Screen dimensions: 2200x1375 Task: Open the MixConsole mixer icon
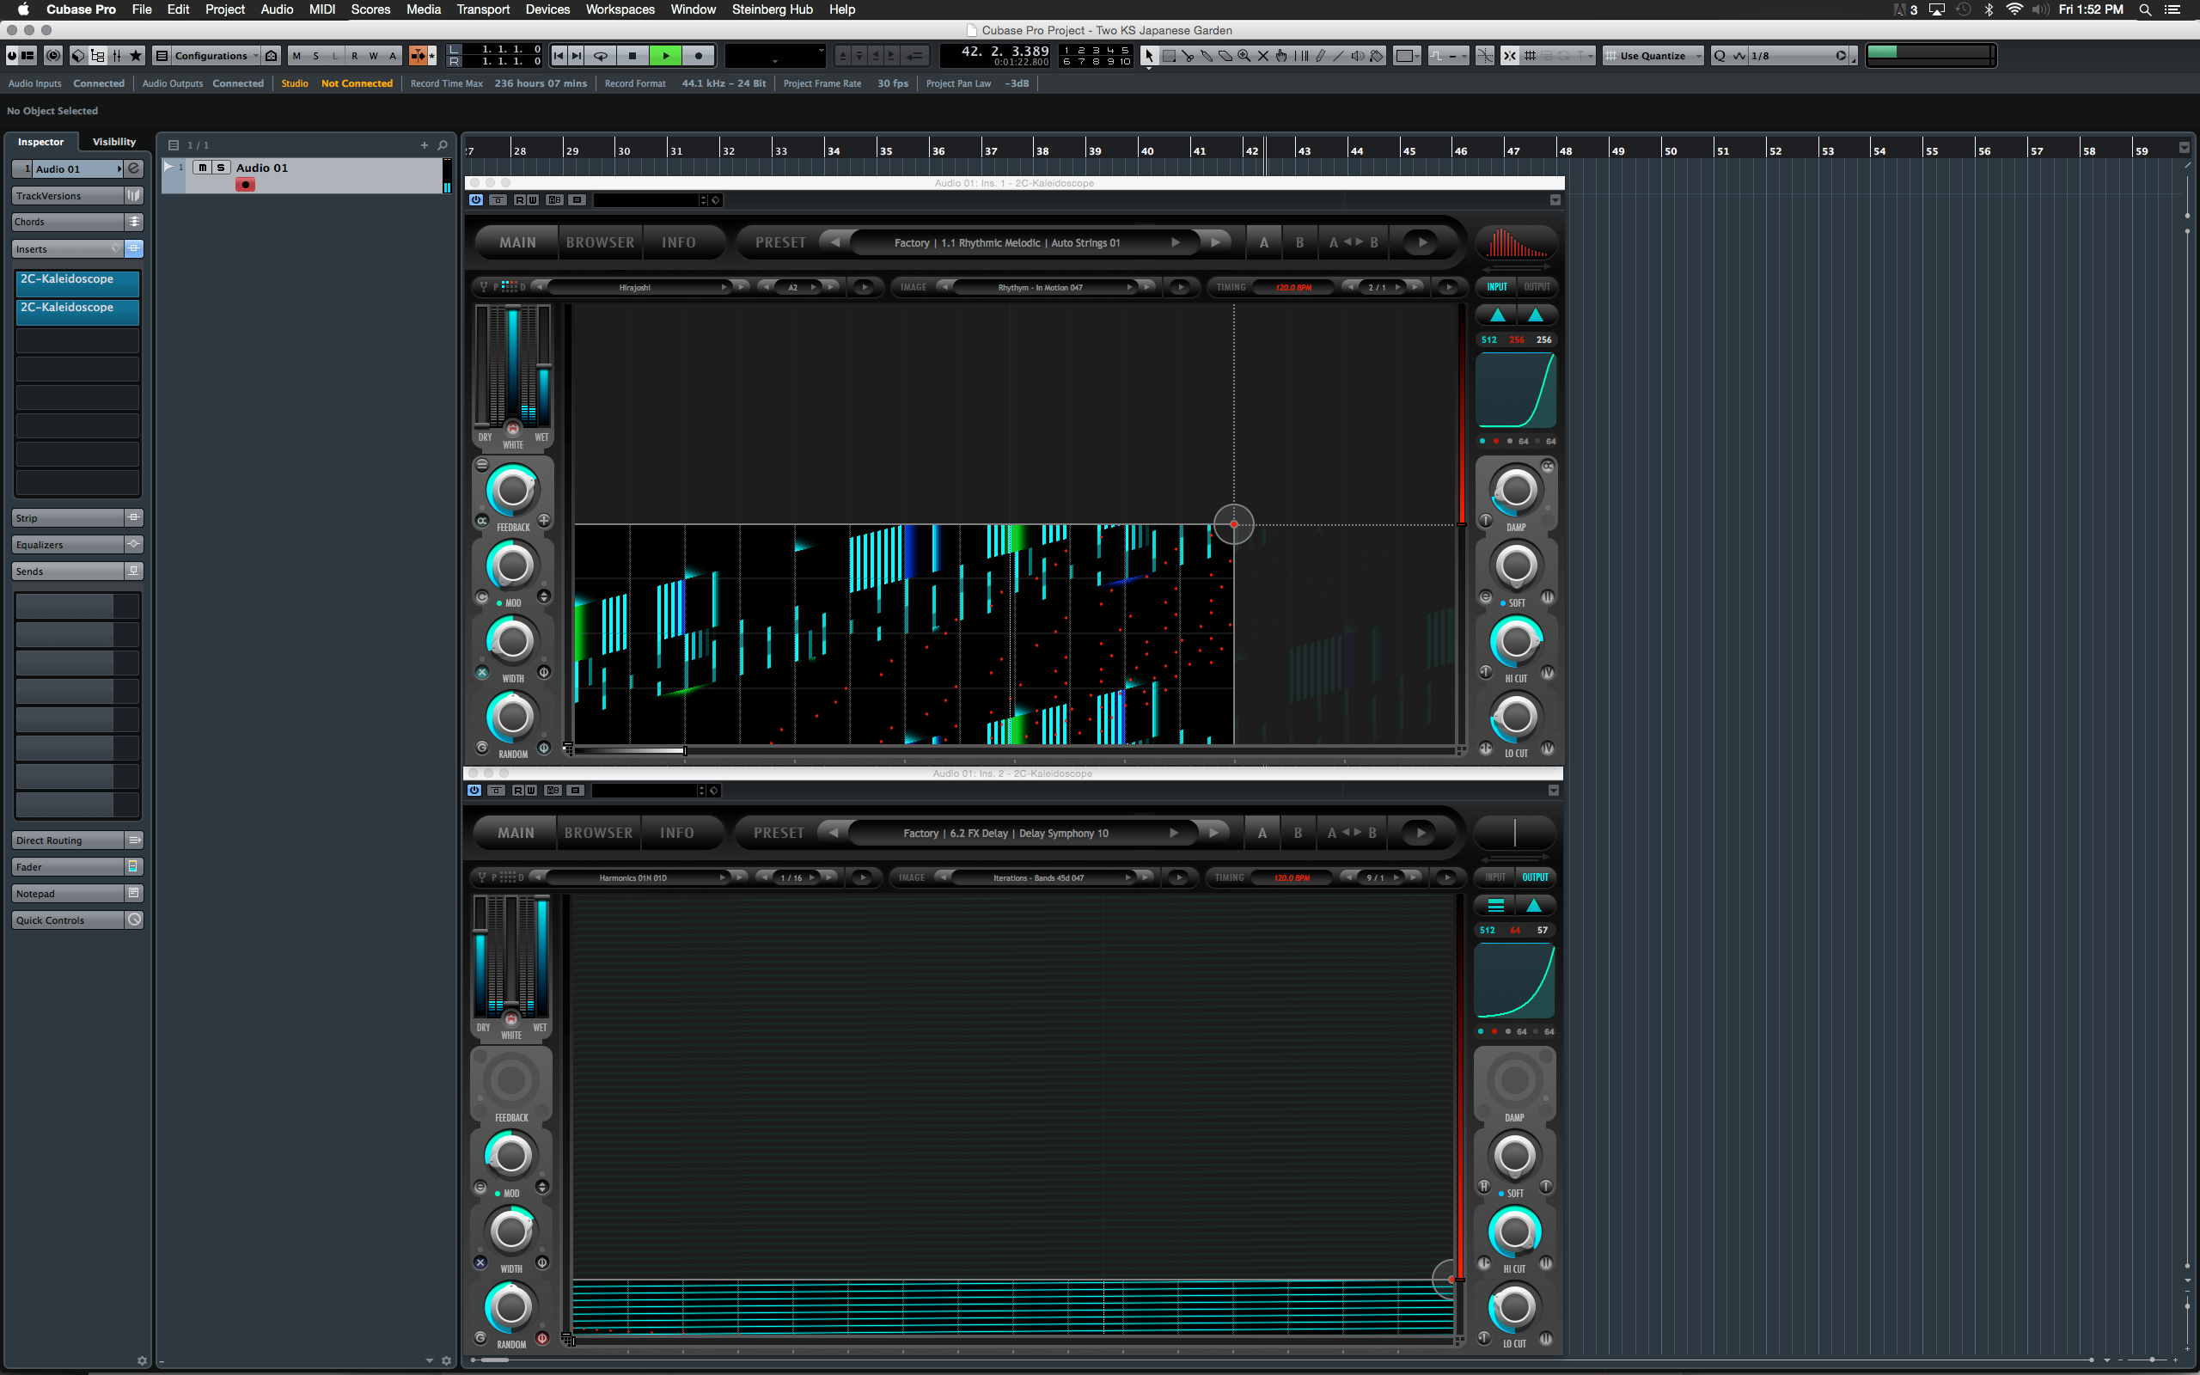[x=117, y=56]
